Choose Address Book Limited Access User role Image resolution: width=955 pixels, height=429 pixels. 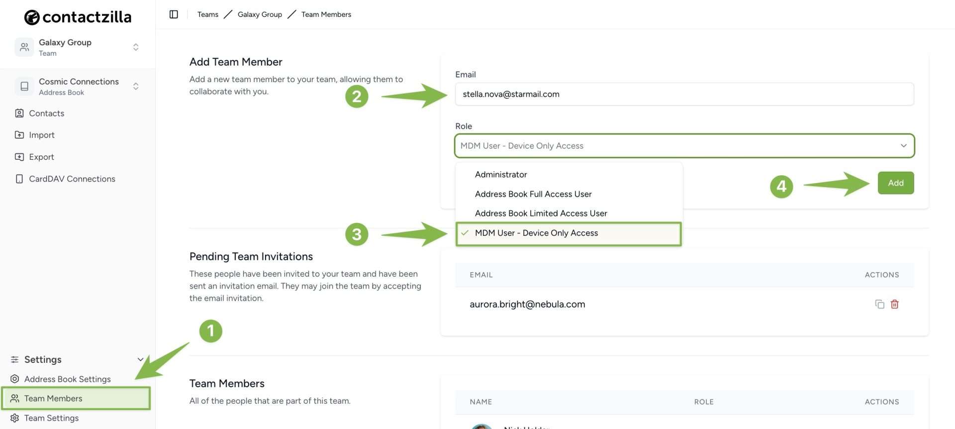569,214
